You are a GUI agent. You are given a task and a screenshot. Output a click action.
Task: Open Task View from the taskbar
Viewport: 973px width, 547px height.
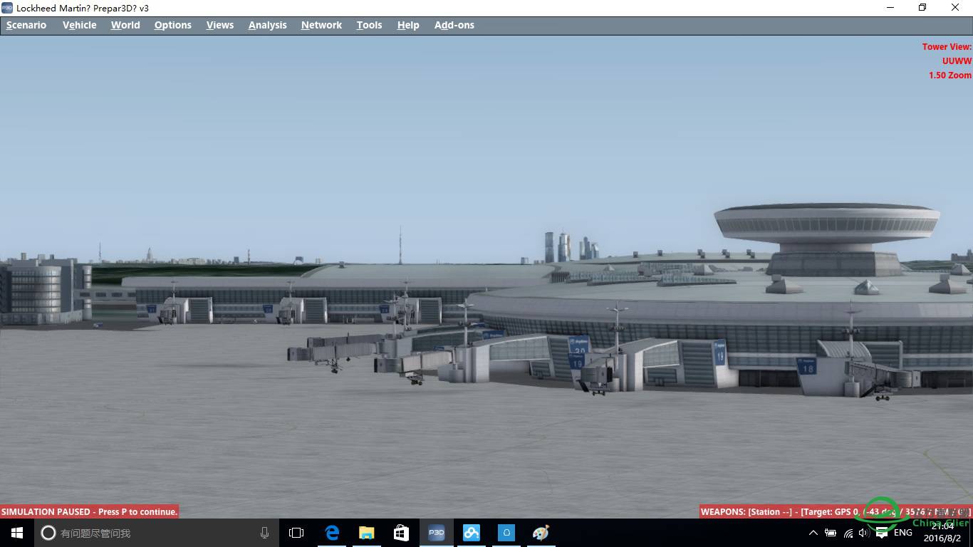coord(296,533)
